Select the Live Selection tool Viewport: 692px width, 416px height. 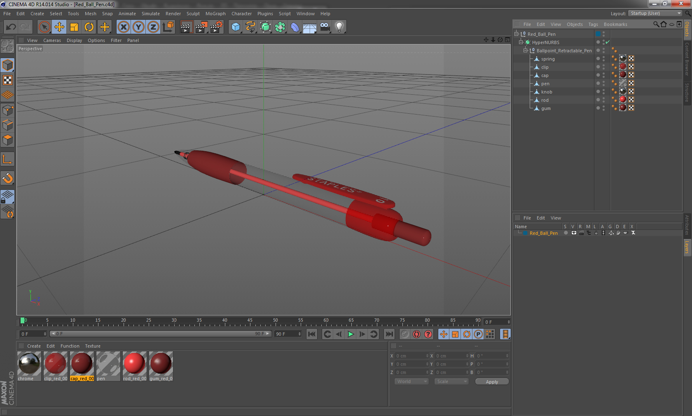(44, 27)
